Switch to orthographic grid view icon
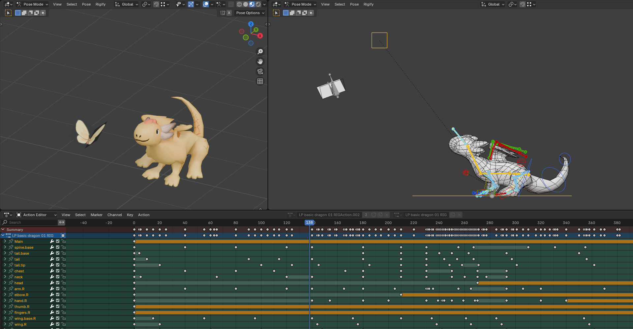This screenshot has height=329, width=633. 260,81
